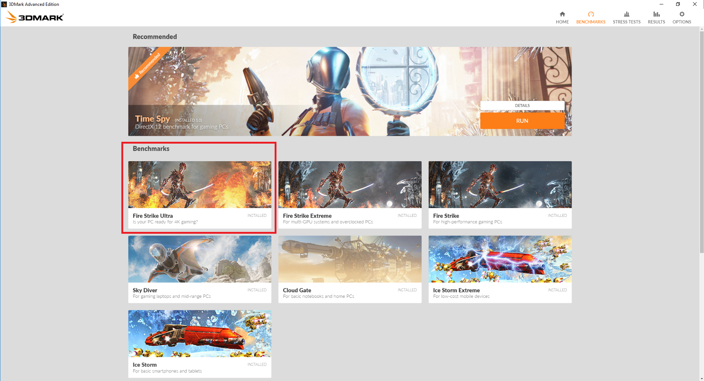Open the Options gear icon

pos(682,14)
